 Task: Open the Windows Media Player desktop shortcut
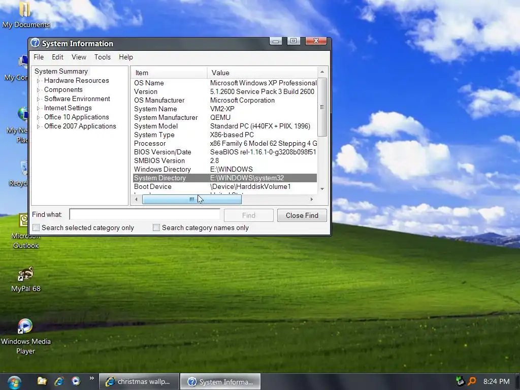[x=25, y=336]
